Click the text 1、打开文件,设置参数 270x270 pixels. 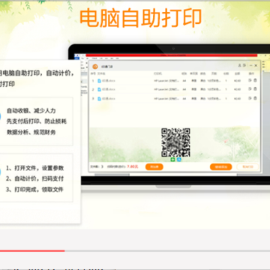tap(35, 168)
